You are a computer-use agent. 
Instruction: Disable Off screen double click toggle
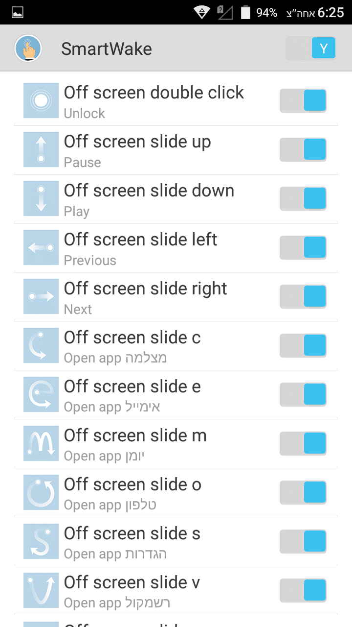(303, 101)
